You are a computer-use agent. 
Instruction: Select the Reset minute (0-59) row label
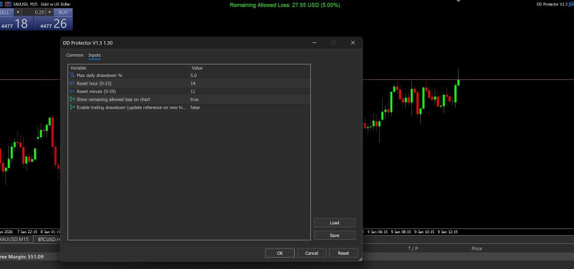pyautogui.click(x=96, y=92)
